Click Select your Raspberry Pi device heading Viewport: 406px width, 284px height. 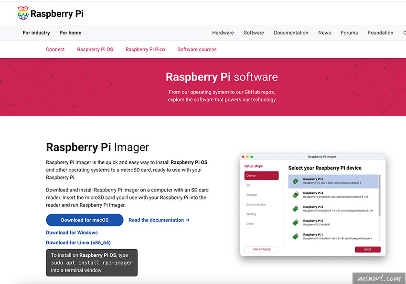coord(325,168)
